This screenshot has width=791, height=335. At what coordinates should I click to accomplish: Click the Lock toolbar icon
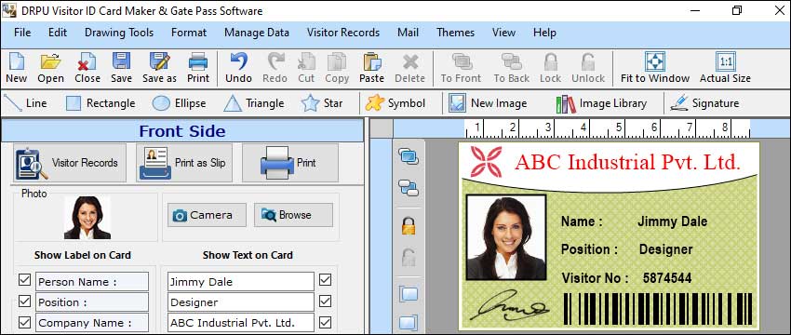(550, 68)
